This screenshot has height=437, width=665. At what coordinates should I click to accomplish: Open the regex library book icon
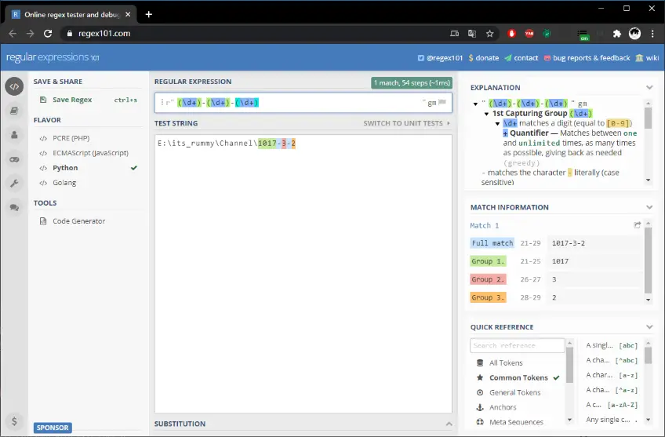tap(14, 111)
